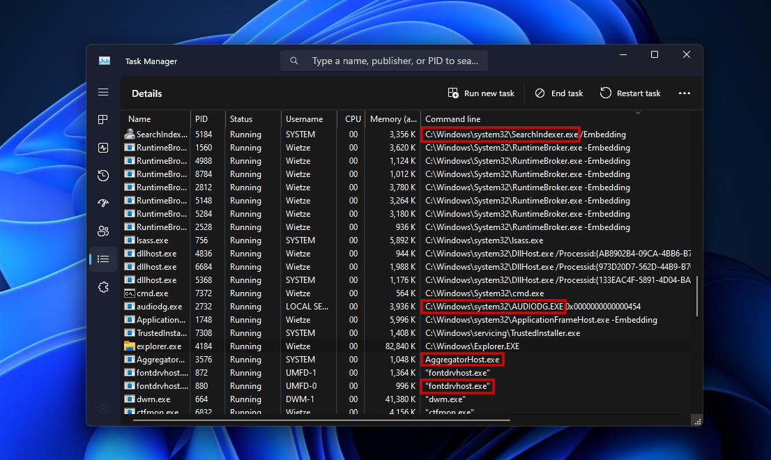Open the Processes page in sidebar
The width and height of the screenshot is (771, 460).
click(x=103, y=119)
